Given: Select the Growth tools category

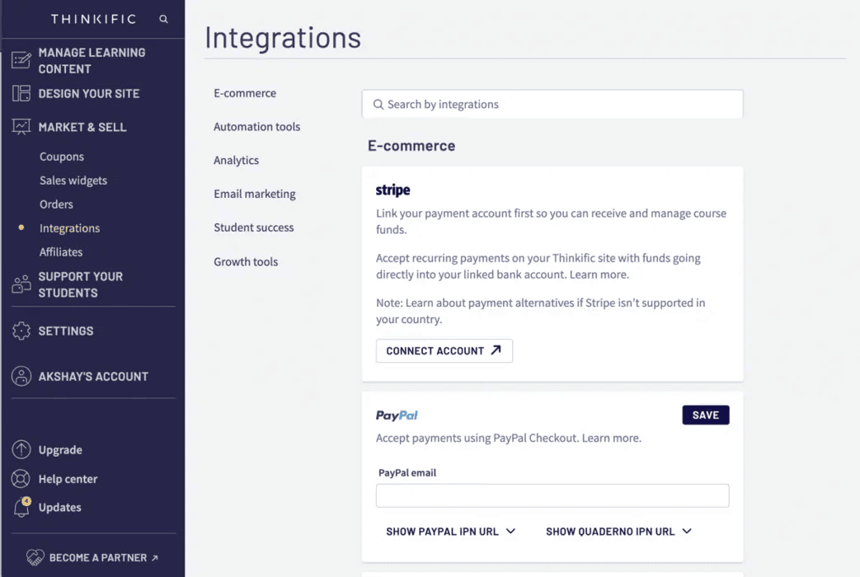Looking at the screenshot, I should (246, 261).
